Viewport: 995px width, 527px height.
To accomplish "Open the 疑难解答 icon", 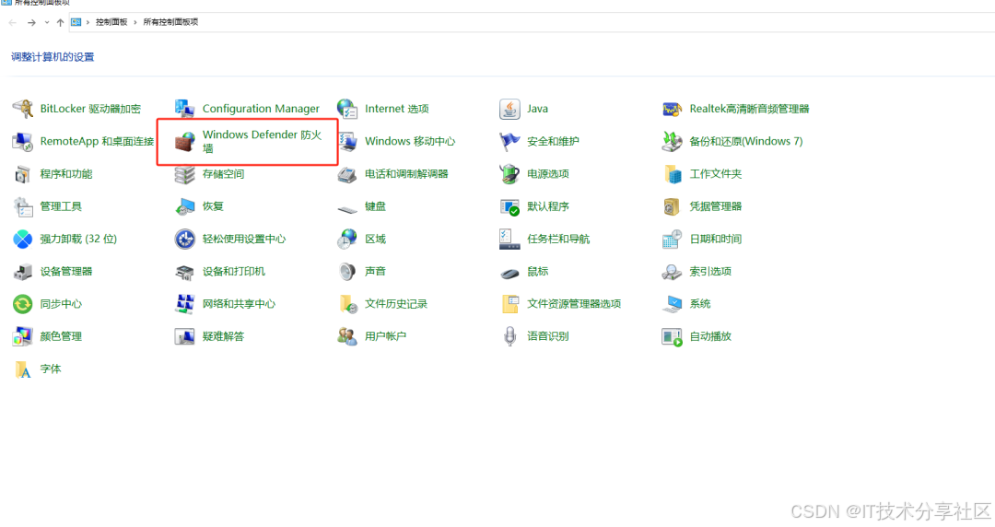I will (184, 336).
